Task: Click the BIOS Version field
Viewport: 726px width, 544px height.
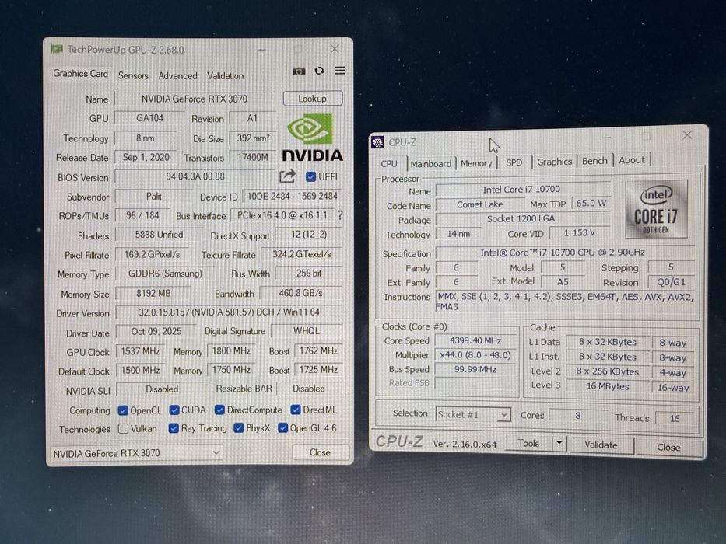Action: click(x=195, y=176)
